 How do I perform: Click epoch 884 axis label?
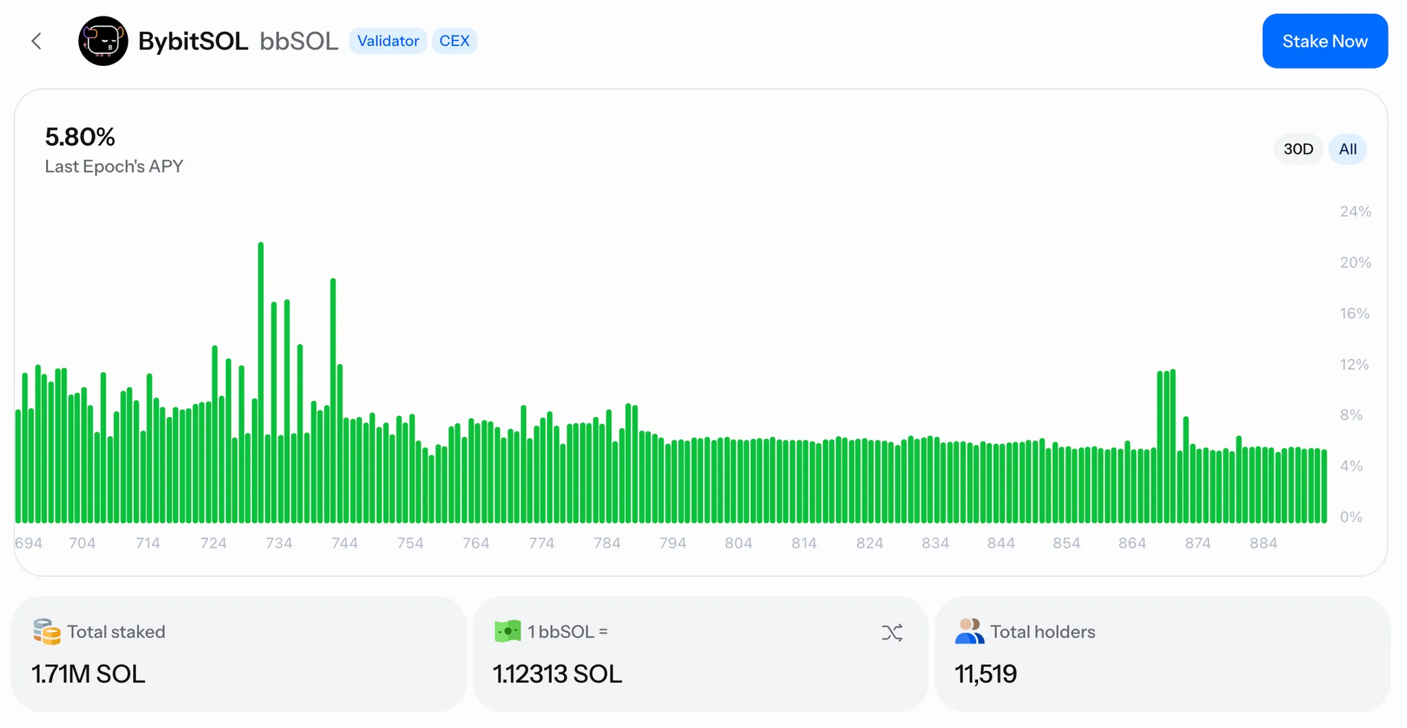click(1263, 543)
